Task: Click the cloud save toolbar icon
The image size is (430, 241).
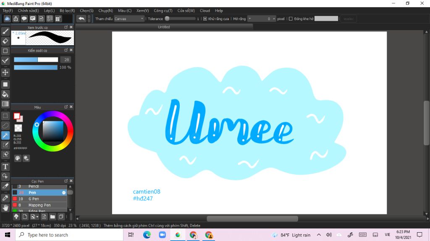Action: (7, 18)
